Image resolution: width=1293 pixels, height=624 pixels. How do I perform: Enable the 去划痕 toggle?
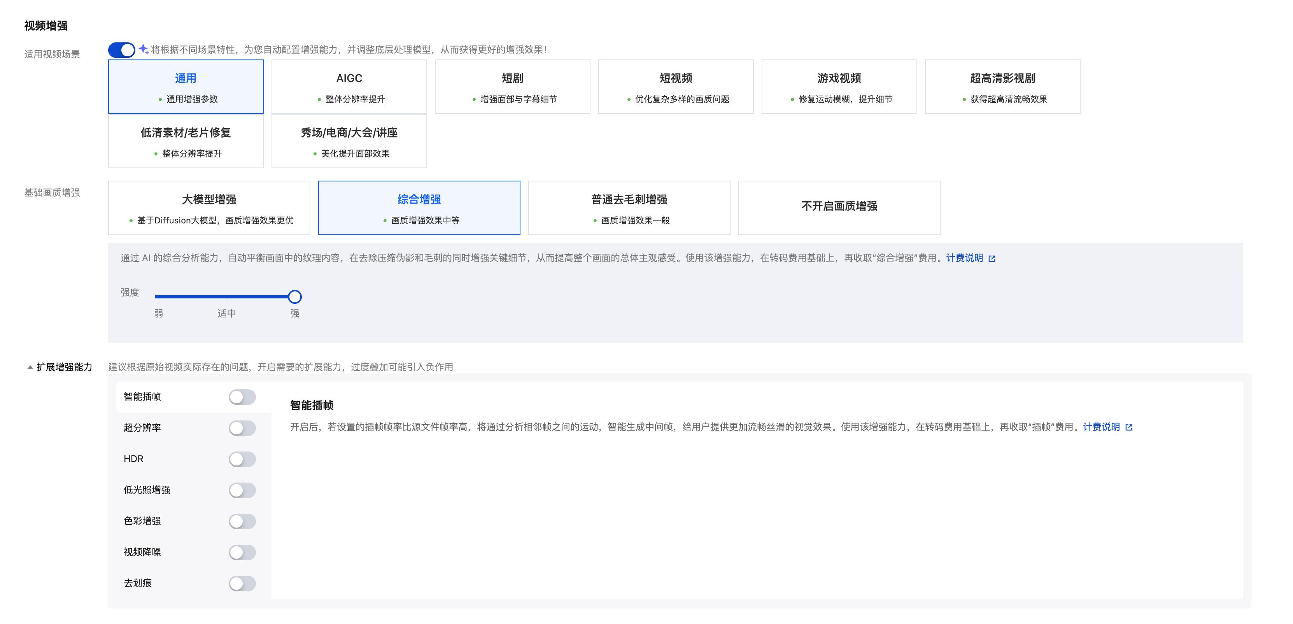coord(242,584)
